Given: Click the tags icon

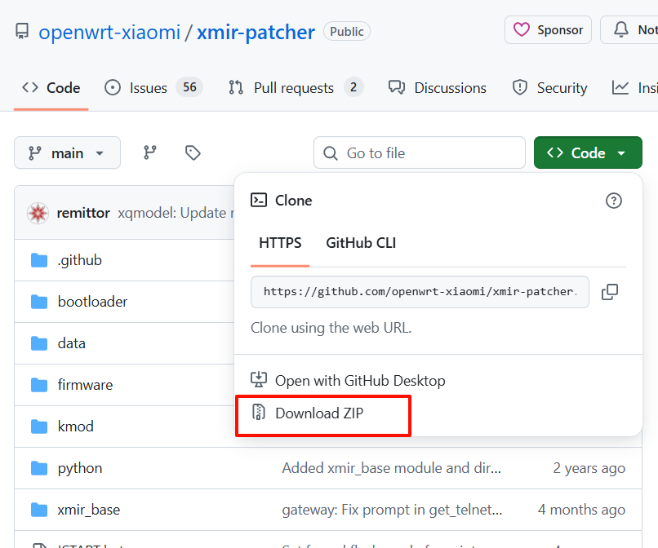Looking at the screenshot, I should pyautogui.click(x=193, y=152).
